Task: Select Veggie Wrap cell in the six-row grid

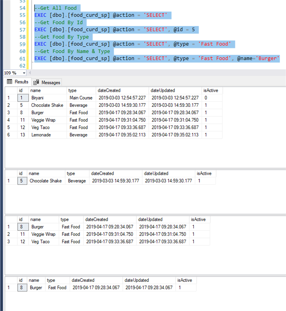Action: click(48, 120)
